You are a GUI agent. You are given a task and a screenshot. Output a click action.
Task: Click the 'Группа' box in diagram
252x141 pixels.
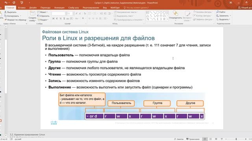tap(157, 103)
